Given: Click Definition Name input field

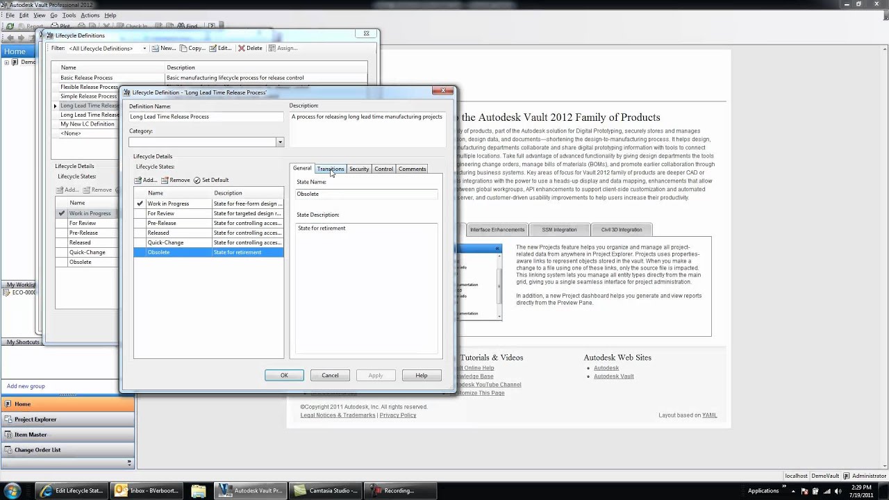Looking at the screenshot, I should [206, 117].
